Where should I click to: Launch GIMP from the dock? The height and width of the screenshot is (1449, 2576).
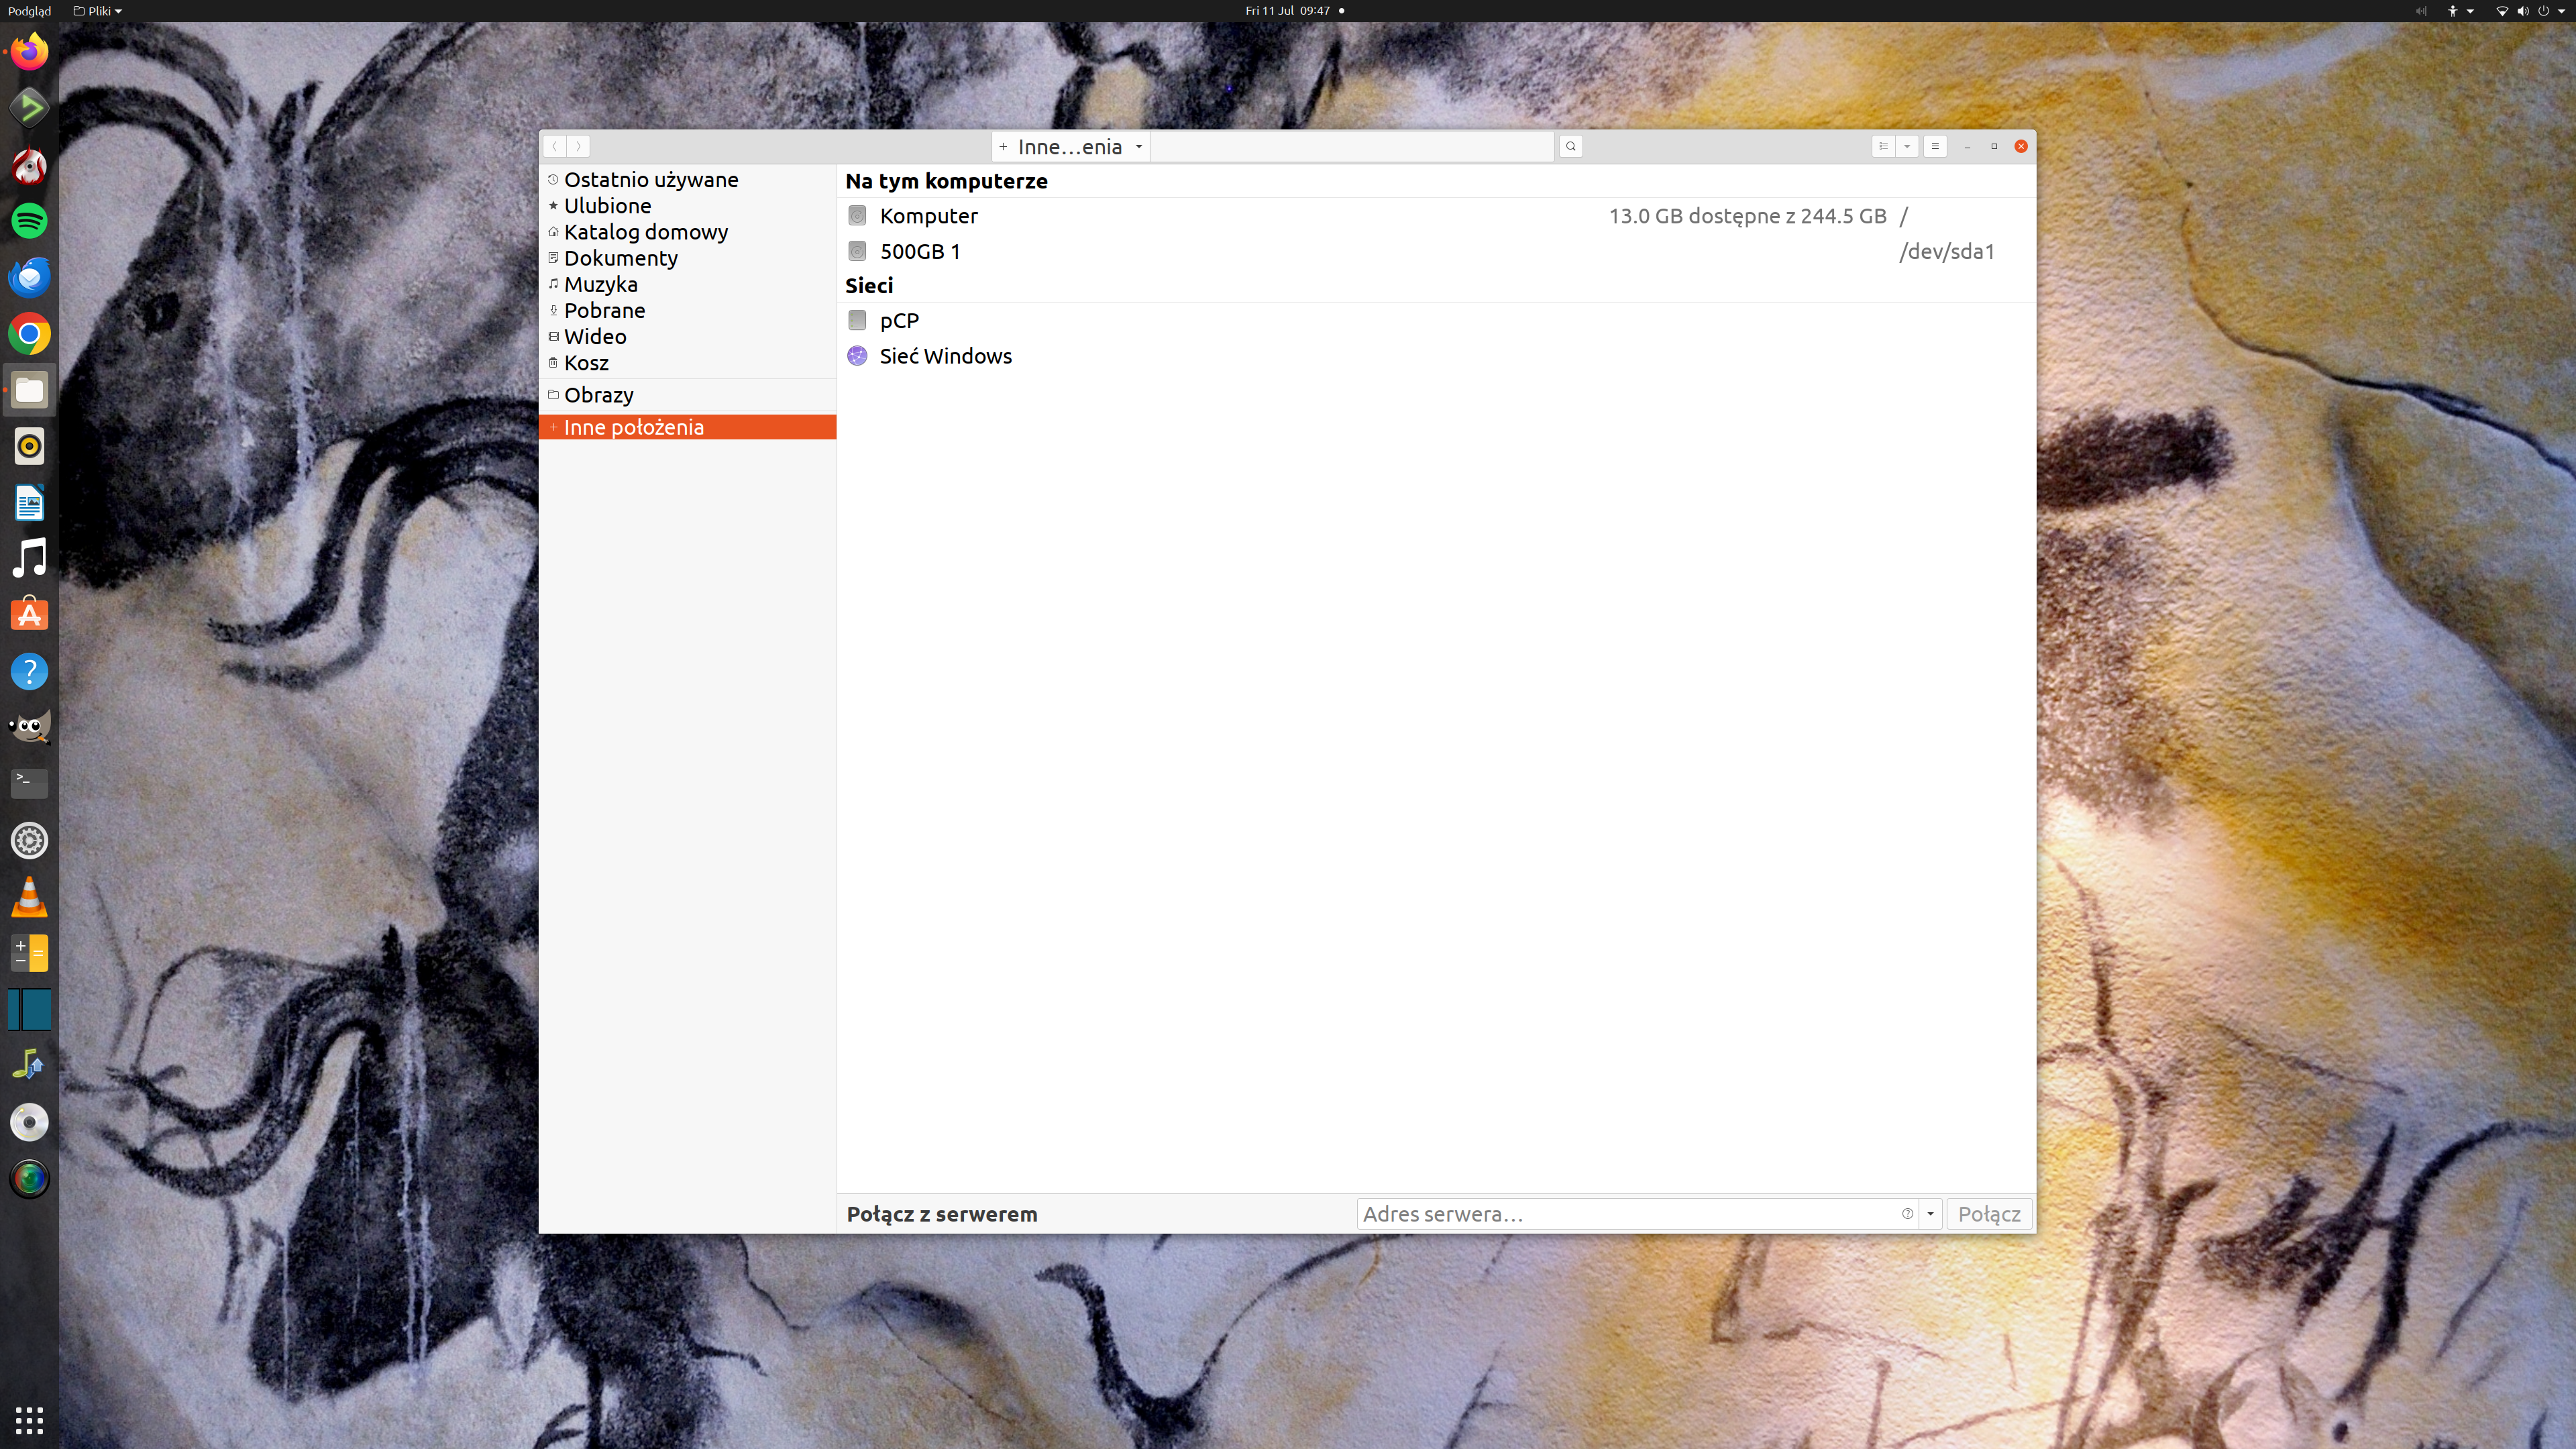[29, 727]
